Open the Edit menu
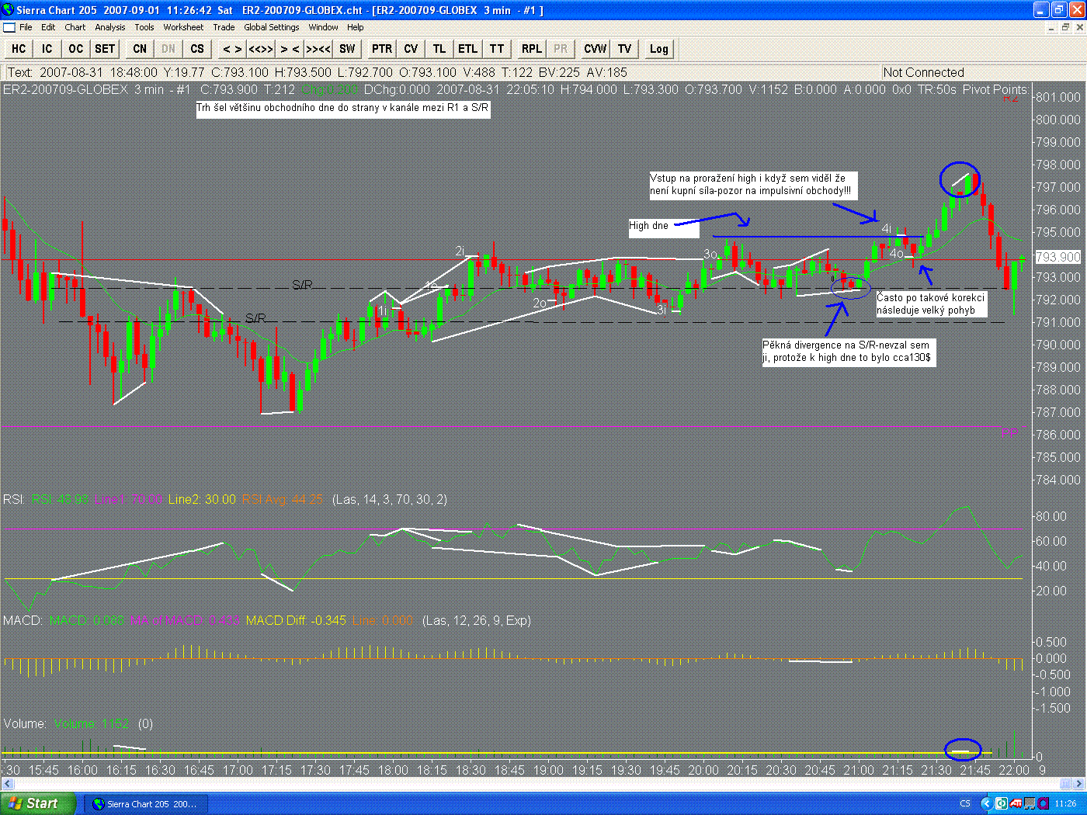This screenshot has height=815, width=1087. (x=48, y=27)
